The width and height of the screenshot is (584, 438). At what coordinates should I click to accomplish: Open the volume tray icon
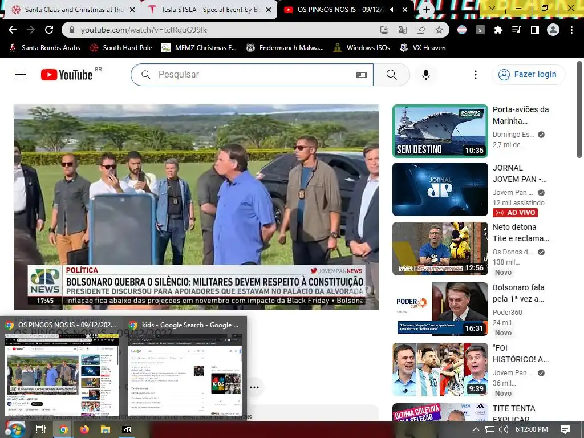pos(503,429)
